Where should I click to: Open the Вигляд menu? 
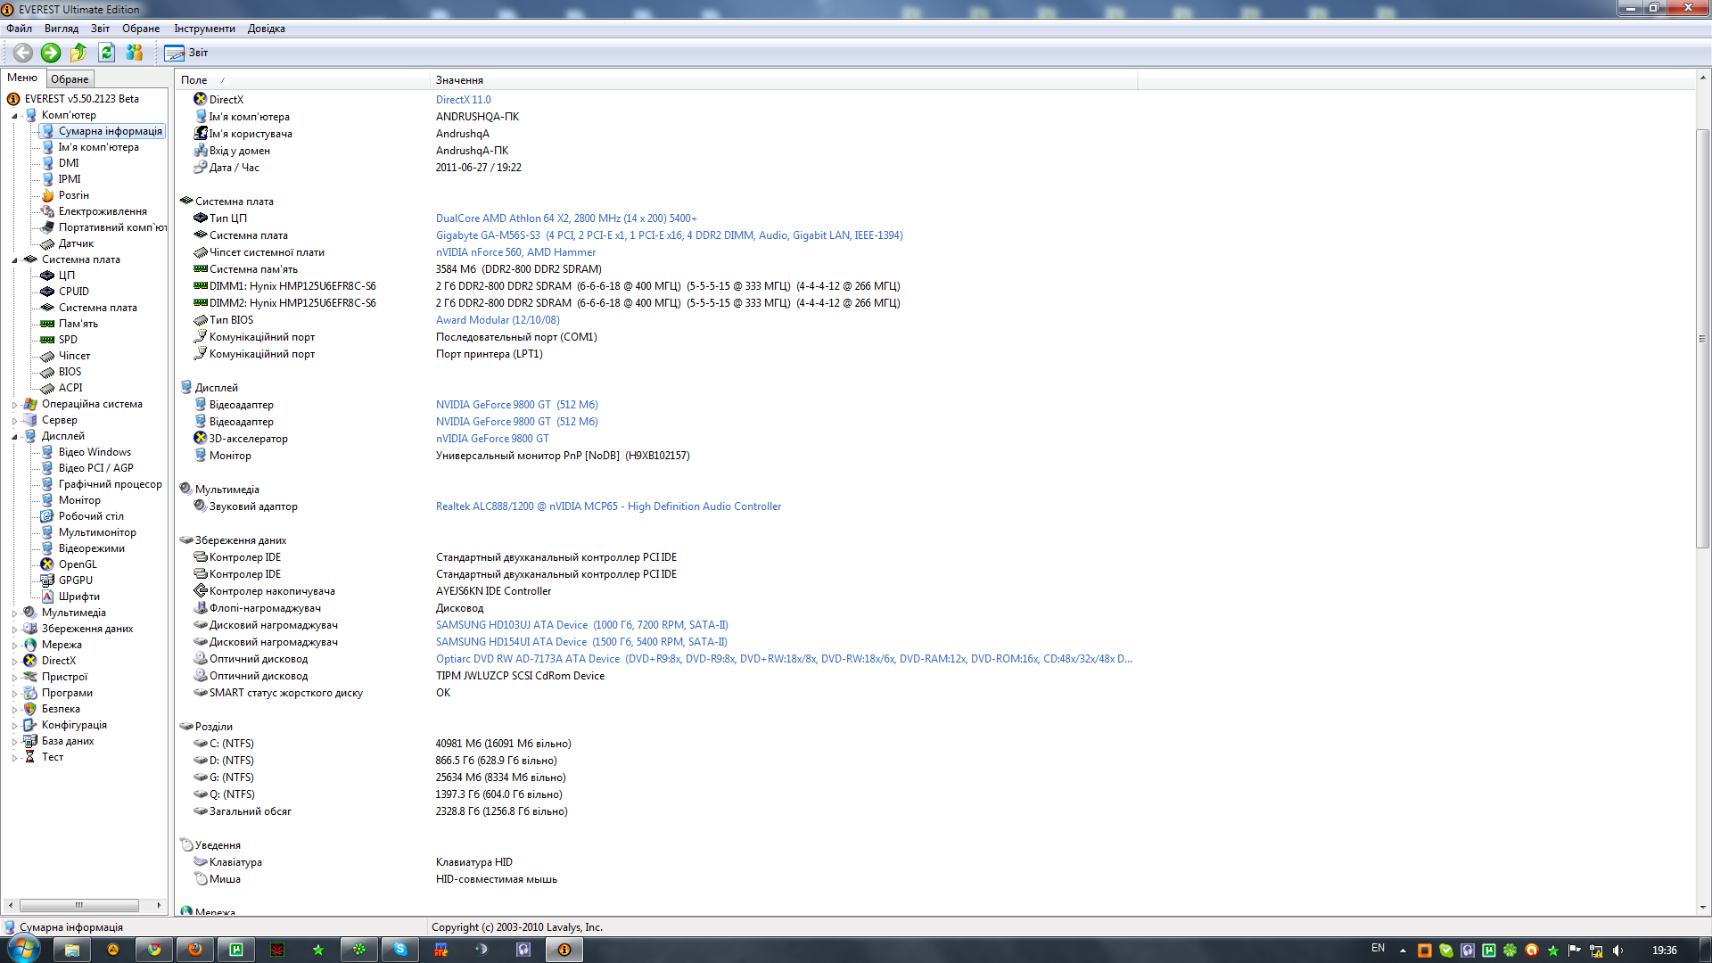[62, 29]
